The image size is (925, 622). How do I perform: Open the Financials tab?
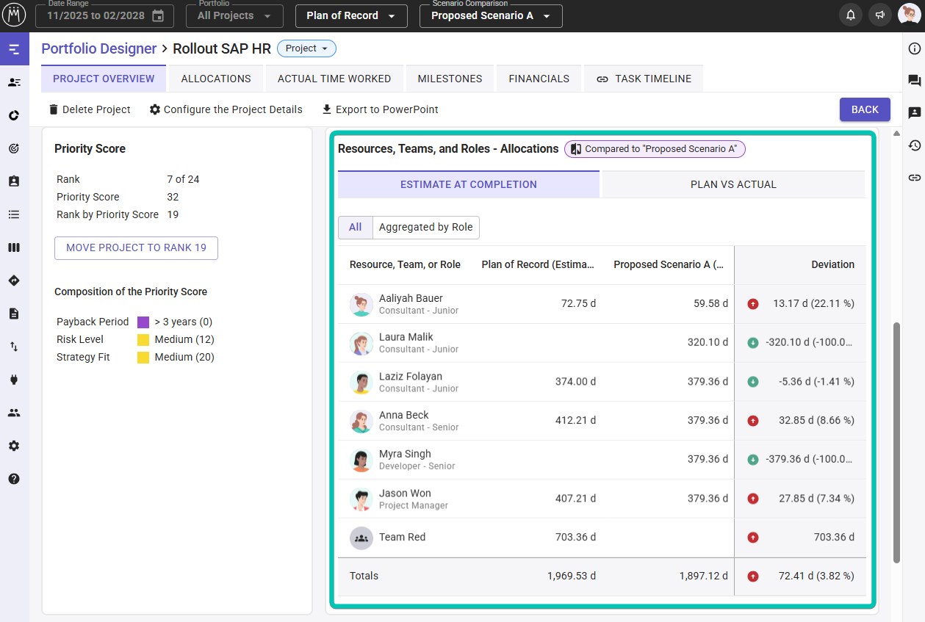pos(539,79)
